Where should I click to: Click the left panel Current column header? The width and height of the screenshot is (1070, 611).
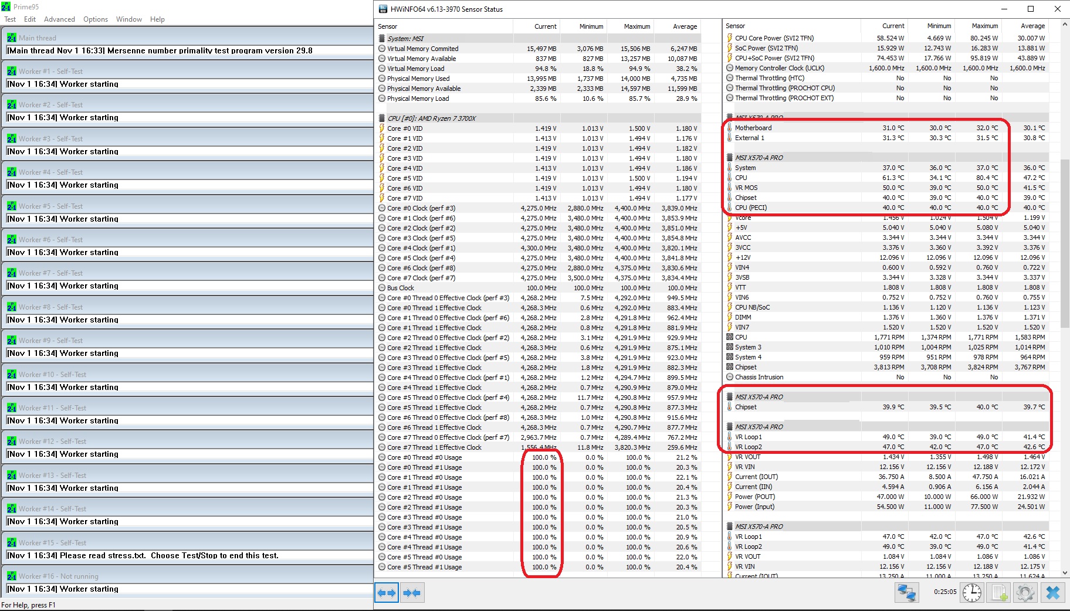pyautogui.click(x=536, y=26)
